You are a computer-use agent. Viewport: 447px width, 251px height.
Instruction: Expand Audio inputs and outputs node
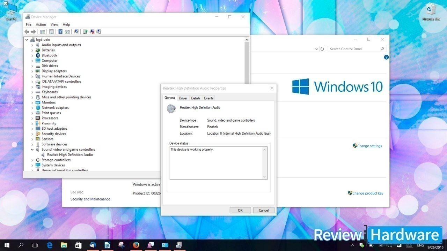pos(32,45)
